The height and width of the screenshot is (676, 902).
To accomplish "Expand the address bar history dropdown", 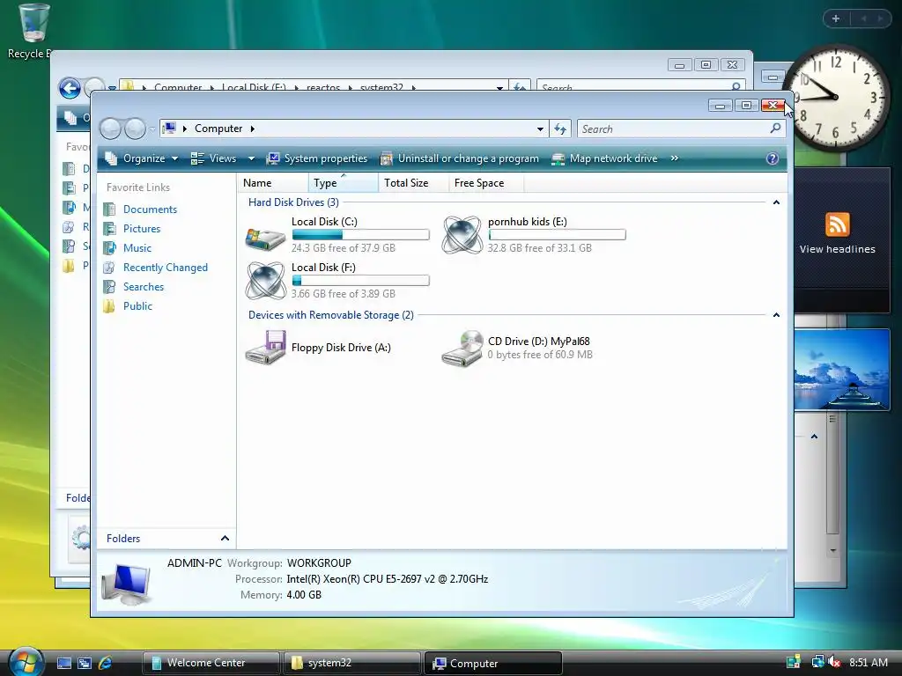I will (540, 129).
